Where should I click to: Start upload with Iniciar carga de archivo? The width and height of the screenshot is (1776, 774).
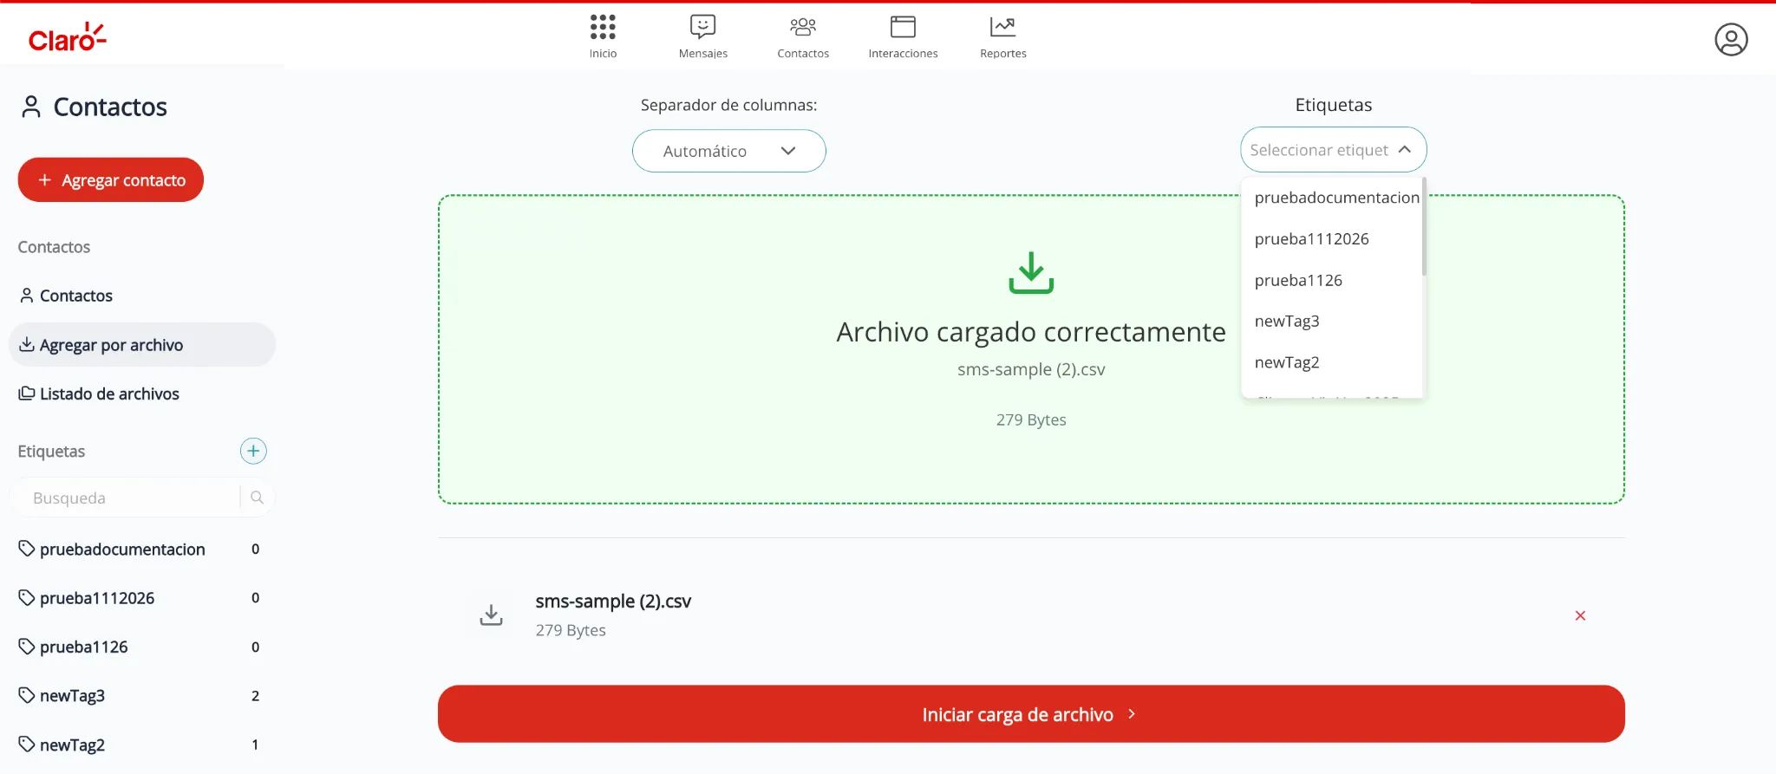tap(1030, 714)
